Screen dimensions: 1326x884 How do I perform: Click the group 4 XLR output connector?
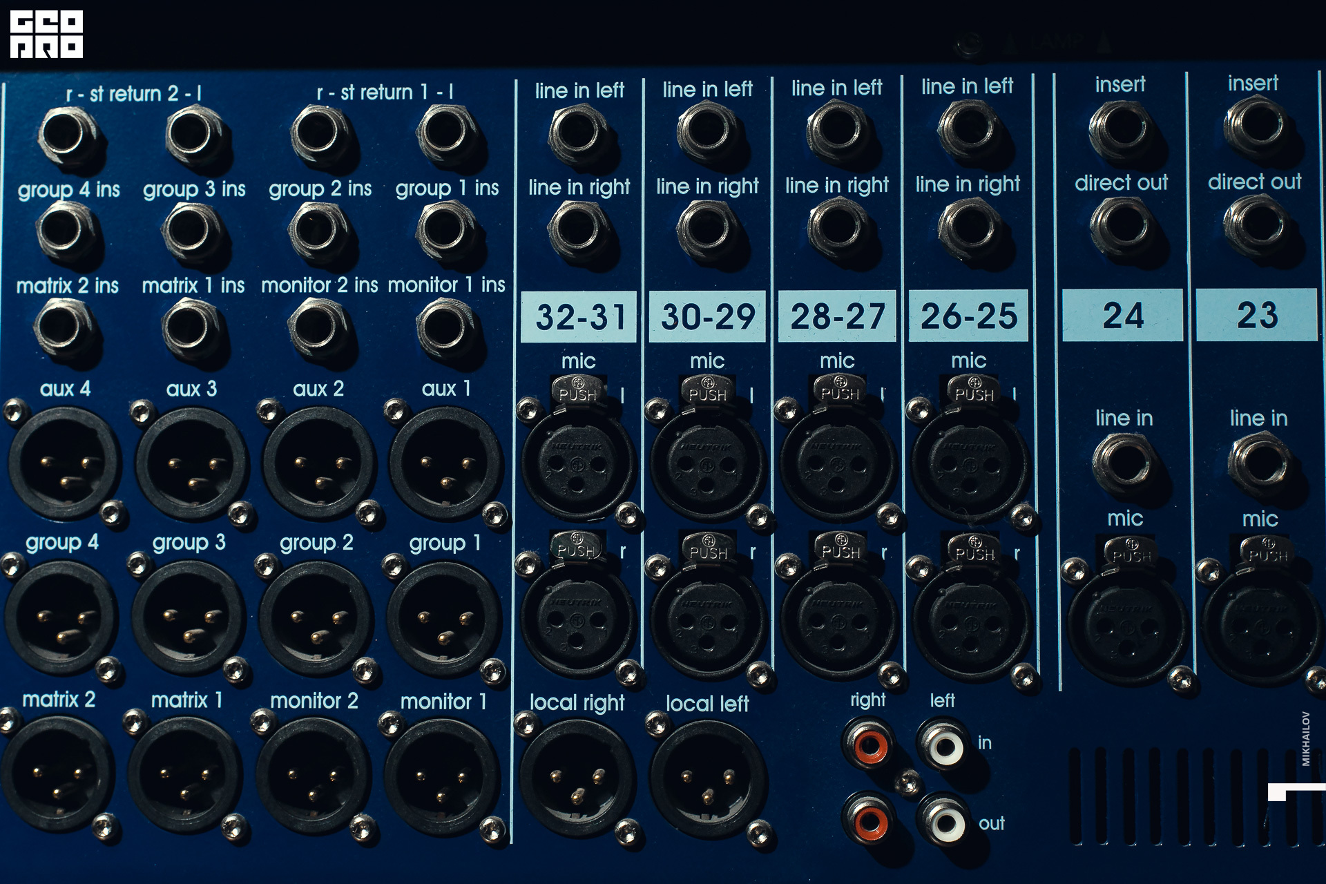pyautogui.click(x=62, y=618)
